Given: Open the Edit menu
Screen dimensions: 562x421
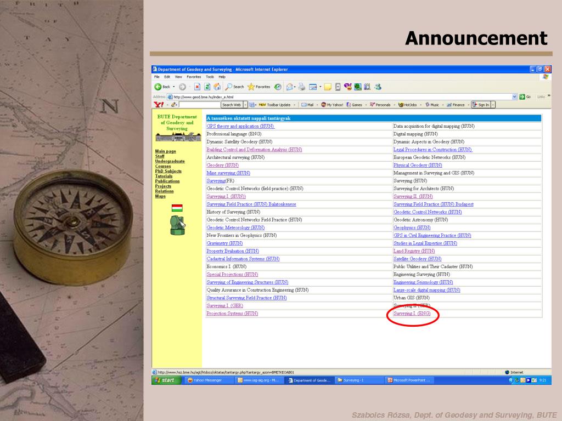Looking at the screenshot, I should click(167, 77).
